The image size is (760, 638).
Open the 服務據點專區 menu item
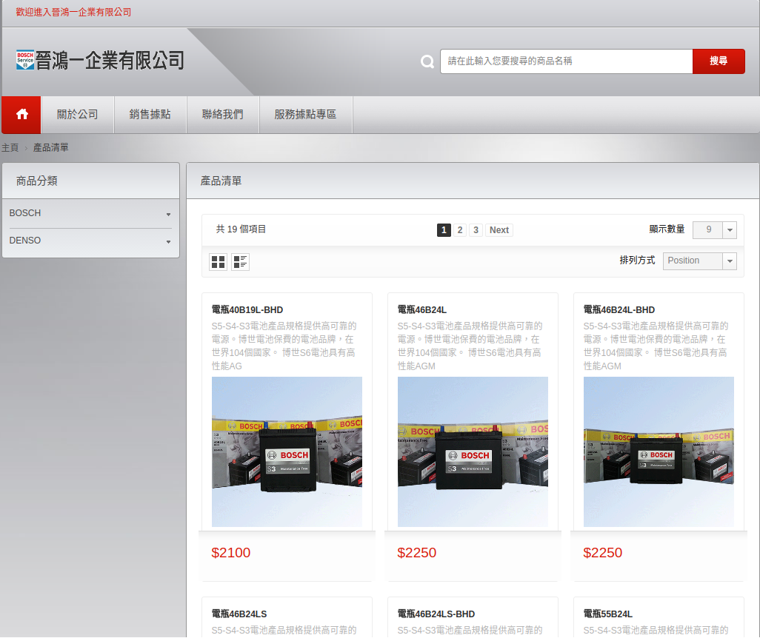pos(305,114)
